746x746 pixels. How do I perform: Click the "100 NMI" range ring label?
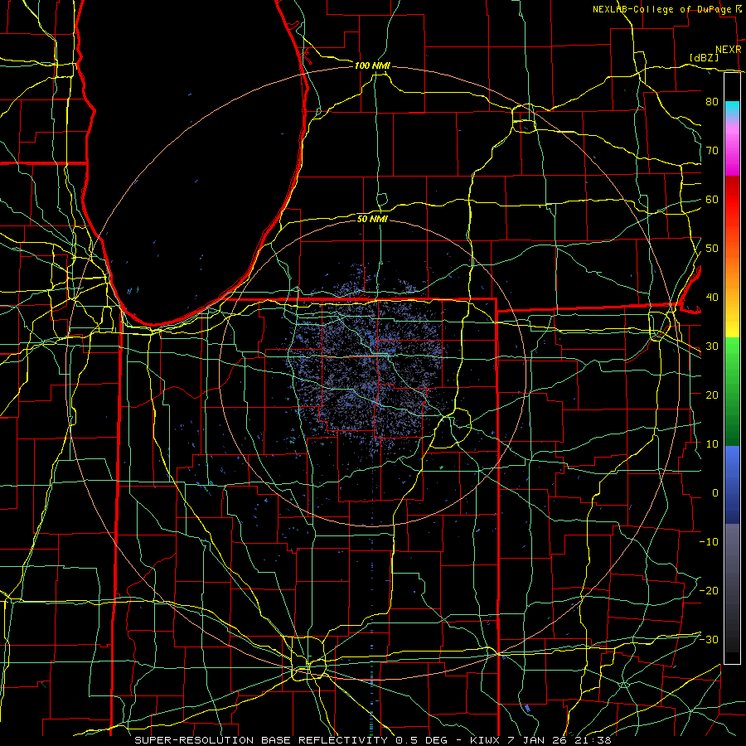pyautogui.click(x=372, y=65)
